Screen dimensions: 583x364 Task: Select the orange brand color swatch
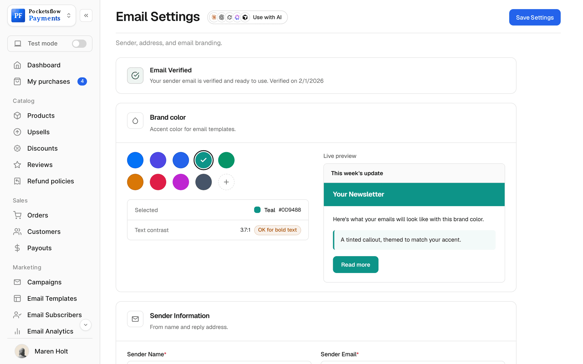pos(135,182)
